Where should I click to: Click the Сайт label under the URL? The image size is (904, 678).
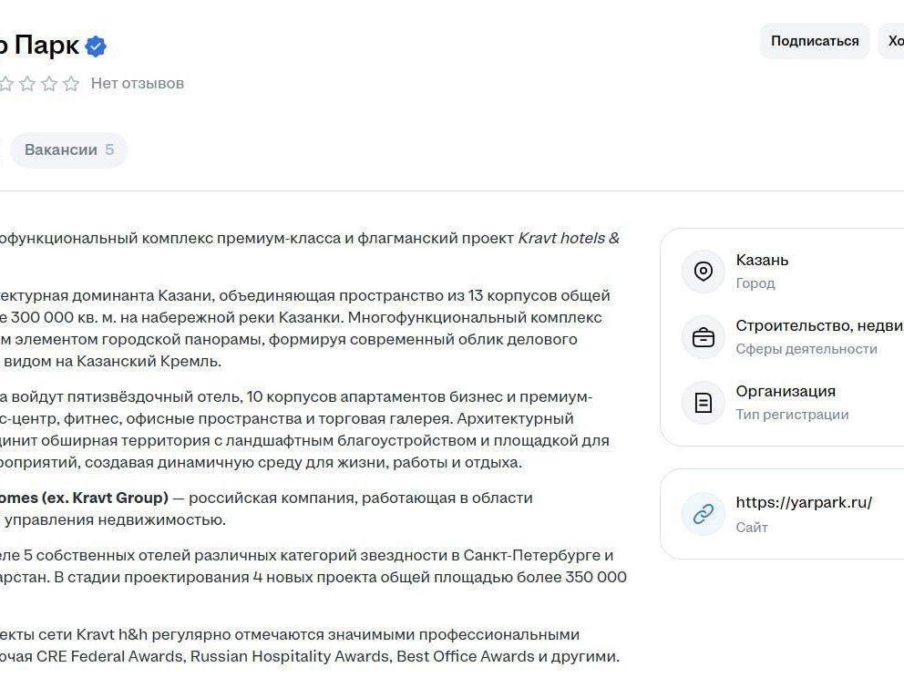(752, 528)
